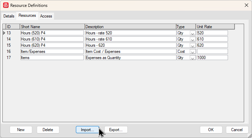Image resolution: width=252 pixels, height=138 pixels.
Task: Click Description field 'Expenses as Quantity'
Action: [130, 58]
